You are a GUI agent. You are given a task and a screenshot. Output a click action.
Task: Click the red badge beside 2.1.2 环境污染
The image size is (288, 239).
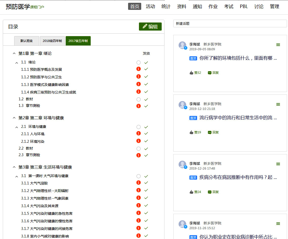(138, 141)
